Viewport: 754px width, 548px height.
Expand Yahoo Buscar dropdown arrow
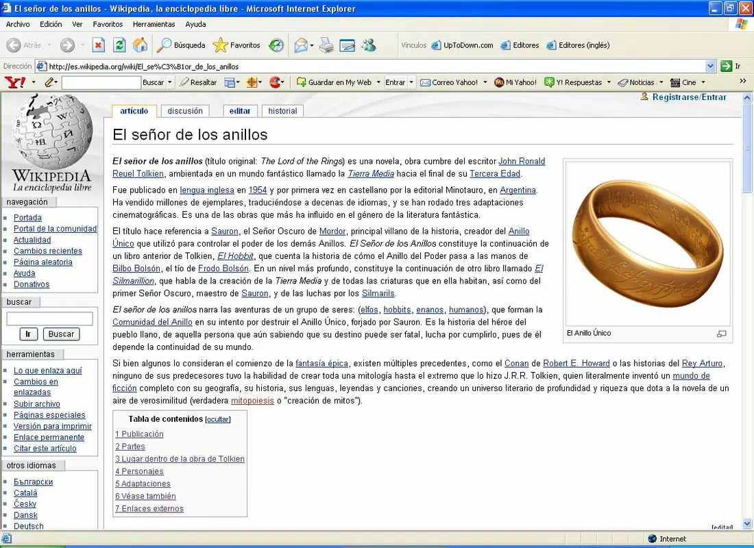170,82
